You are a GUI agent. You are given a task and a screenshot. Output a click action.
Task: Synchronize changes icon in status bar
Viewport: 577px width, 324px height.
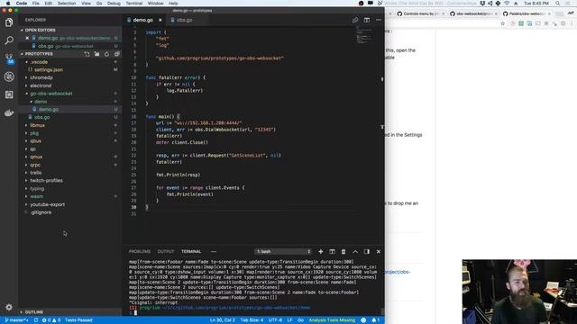pos(36,320)
